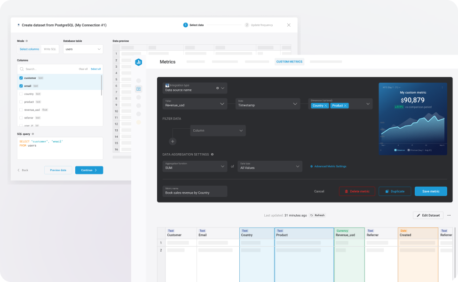Switch to Write SQL mode
The width and height of the screenshot is (458, 282).
(50, 48)
